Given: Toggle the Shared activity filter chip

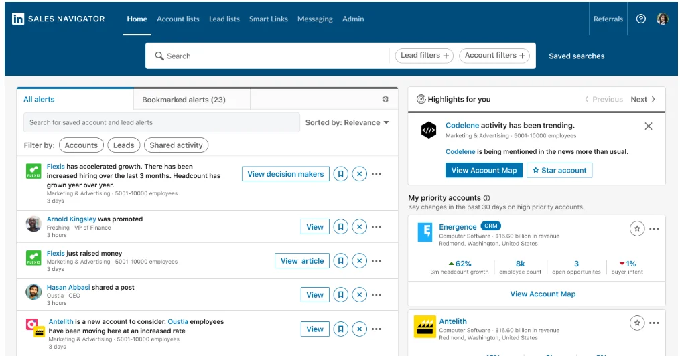Looking at the screenshot, I should (176, 145).
